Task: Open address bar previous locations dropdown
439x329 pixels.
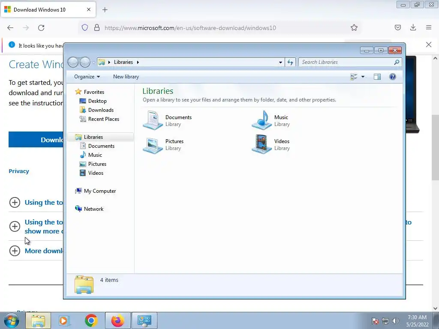Action: click(280, 62)
